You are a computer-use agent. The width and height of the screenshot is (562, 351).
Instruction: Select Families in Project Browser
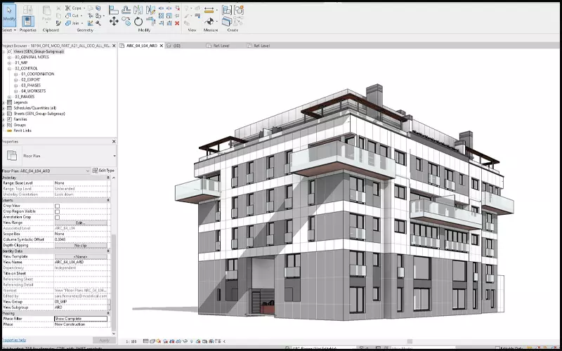(x=20, y=119)
